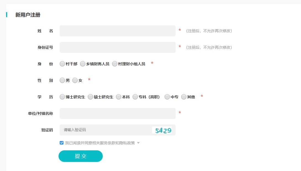Choose 村理财小组人员 as identity
Image resolution: width=301 pixels, height=171 pixels.
[x=115, y=64]
